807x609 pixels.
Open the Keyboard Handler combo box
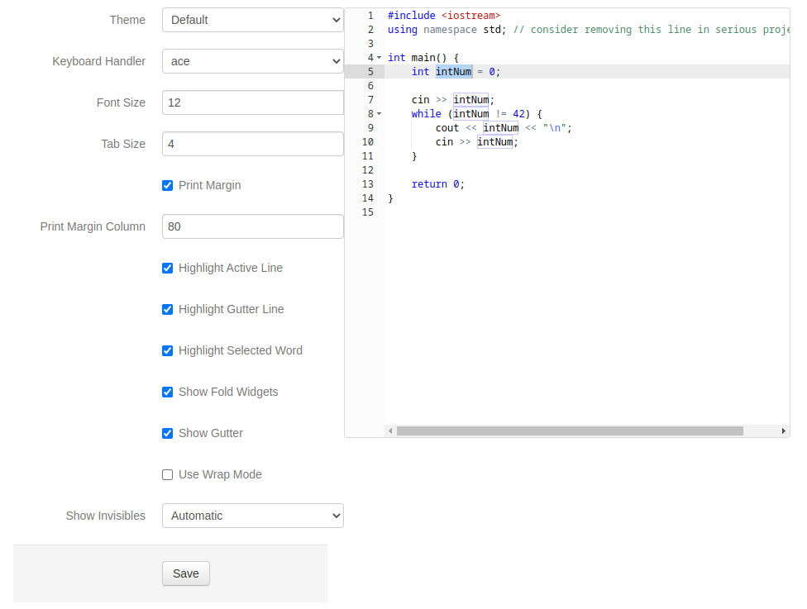tap(252, 60)
